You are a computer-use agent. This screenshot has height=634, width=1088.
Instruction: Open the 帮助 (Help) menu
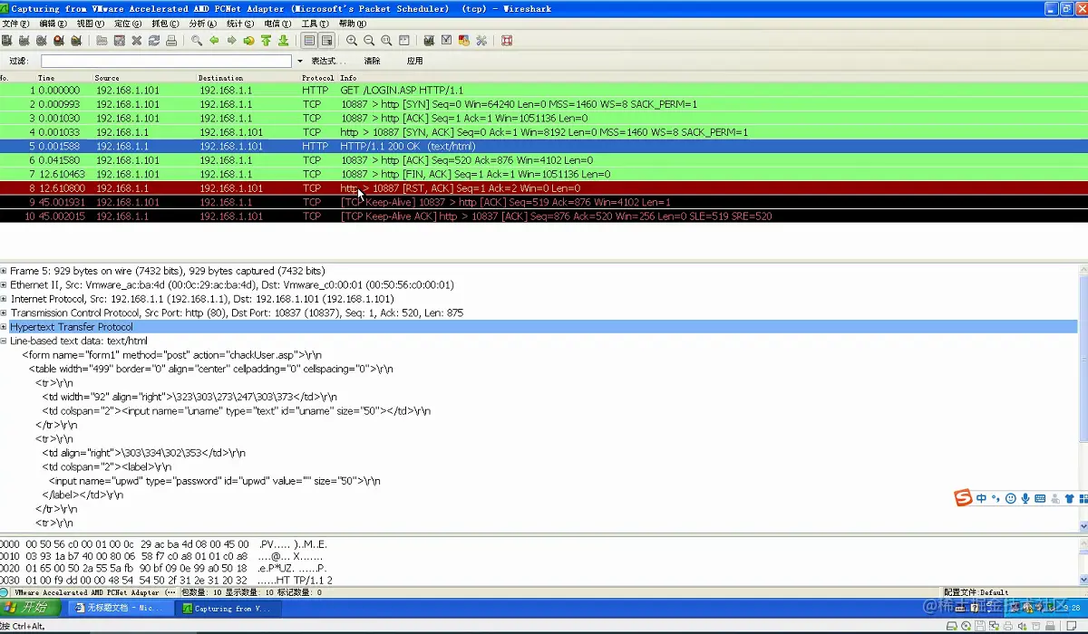(352, 24)
